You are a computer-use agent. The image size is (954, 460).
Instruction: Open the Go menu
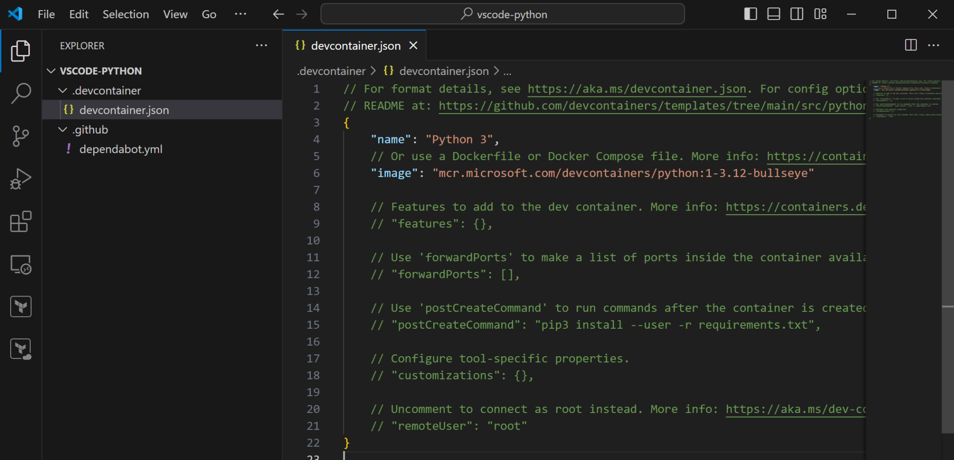[209, 14]
